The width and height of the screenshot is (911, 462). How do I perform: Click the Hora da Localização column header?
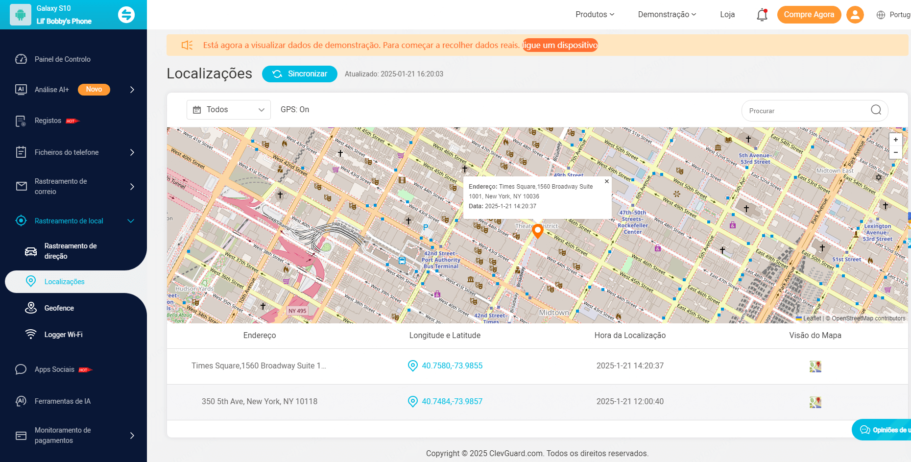tap(630, 336)
